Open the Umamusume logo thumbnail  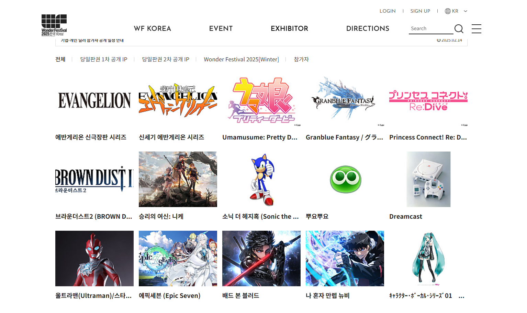261,100
